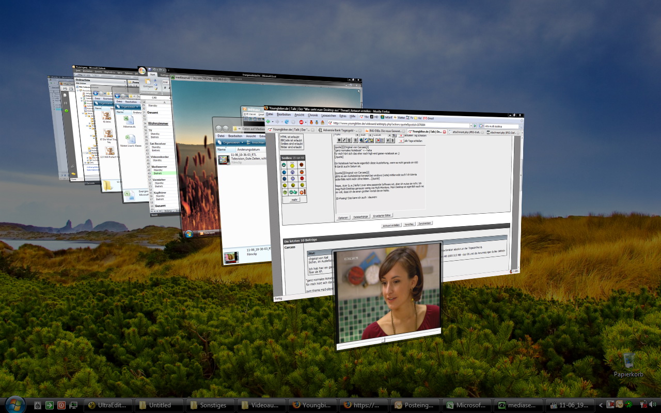
Task: Click the Firefox back arrow button
Action: (x=268, y=122)
